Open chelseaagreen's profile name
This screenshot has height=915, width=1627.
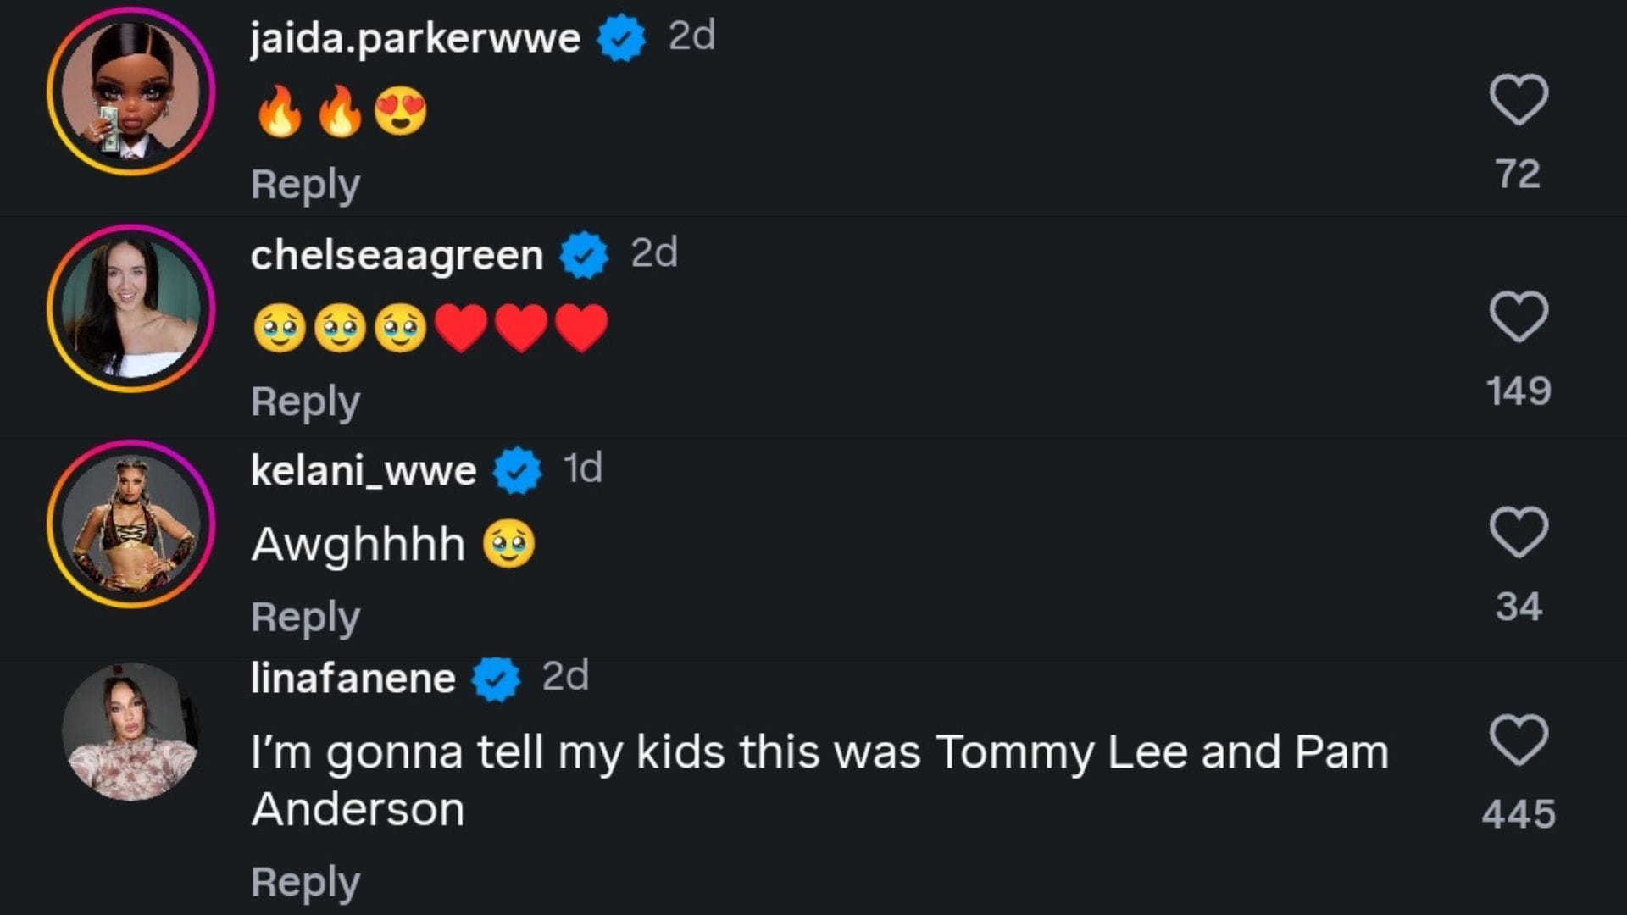[395, 254]
